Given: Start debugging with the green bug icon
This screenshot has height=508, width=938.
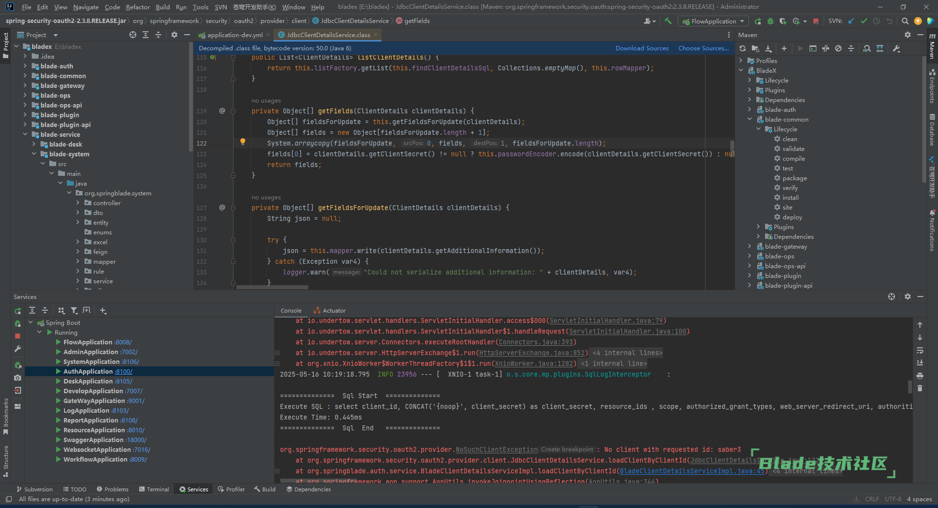Looking at the screenshot, I should (x=770, y=21).
